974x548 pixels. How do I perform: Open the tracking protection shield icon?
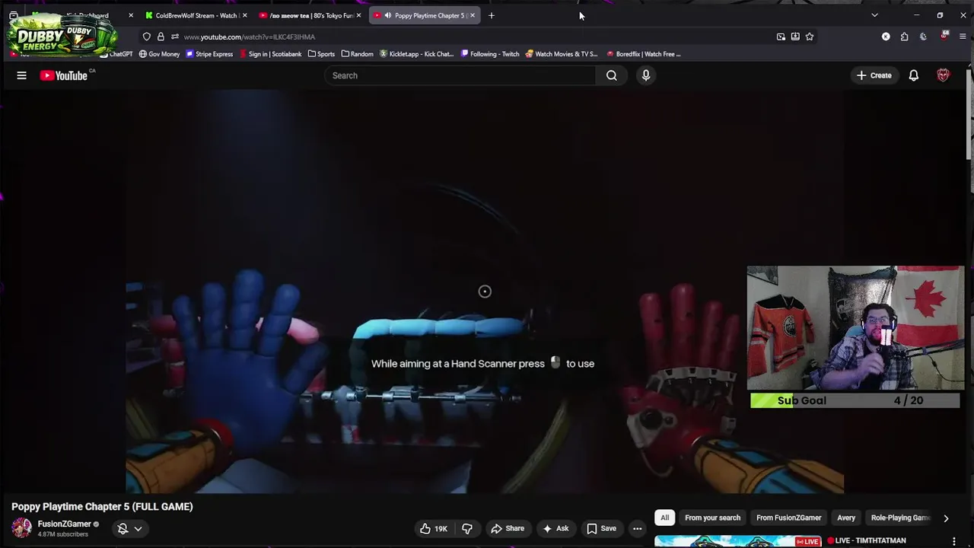[x=147, y=37]
